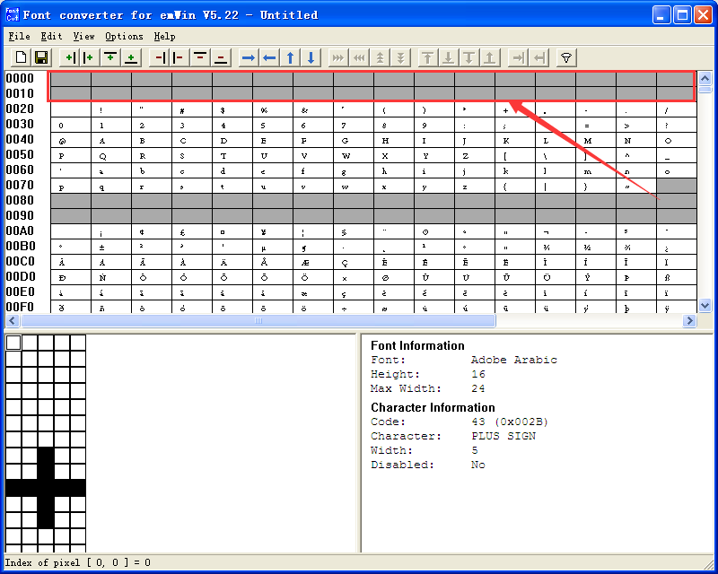Click the code value "43 (0x002B)"
The width and height of the screenshot is (718, 574).
(x=510, y=422)
